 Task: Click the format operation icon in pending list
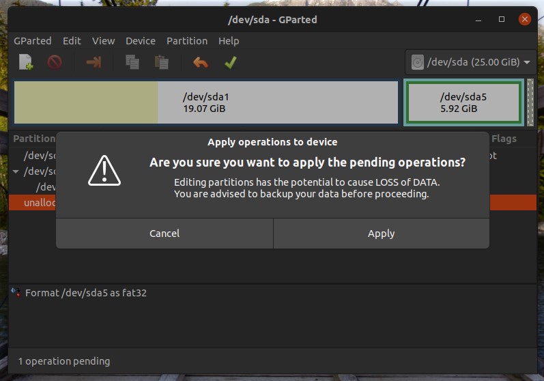coord(16,292)
